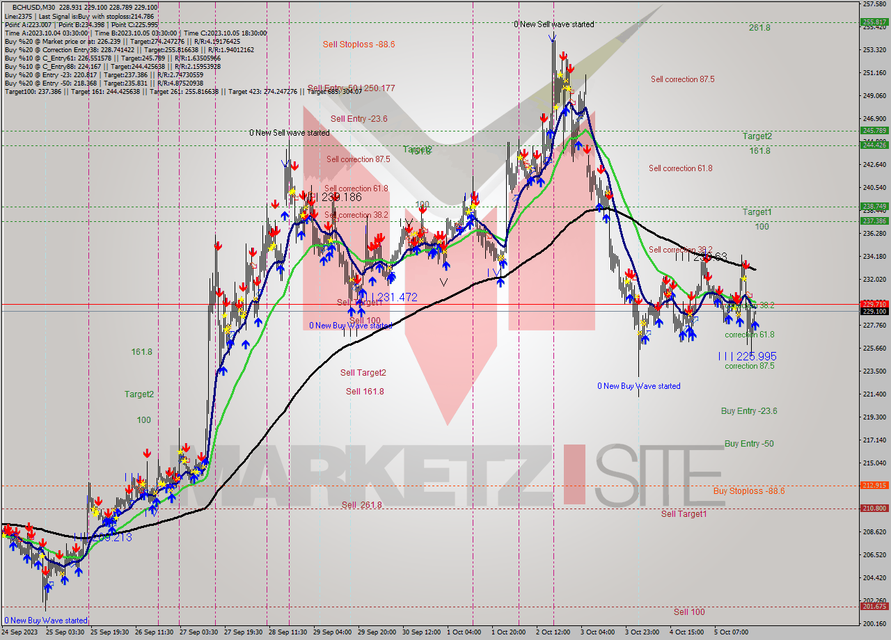Click the '1 Oct 20:00' time axis label
Screen dimensions: 891x640
click(x=510, y=633)
